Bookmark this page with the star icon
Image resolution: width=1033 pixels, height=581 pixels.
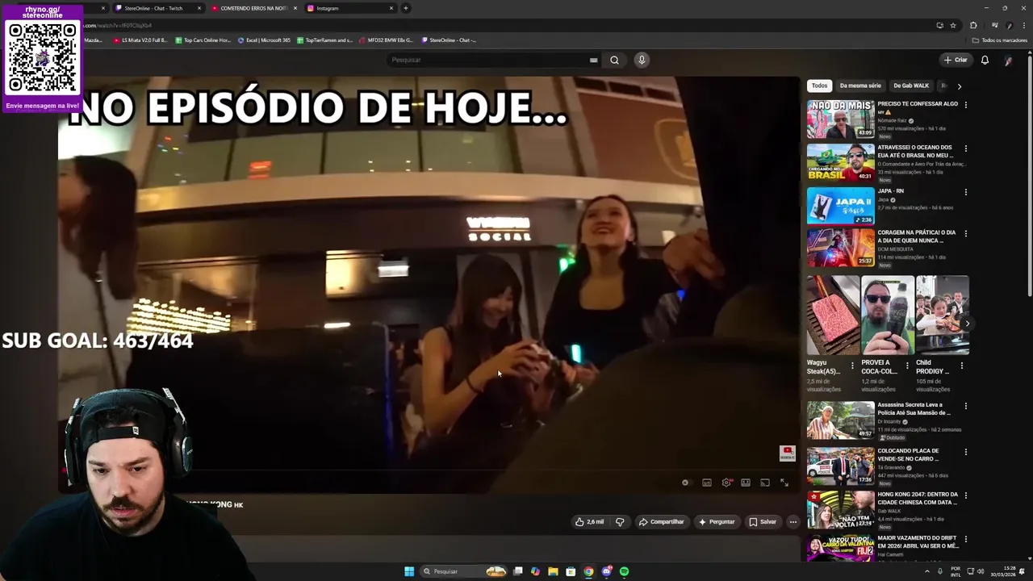(953, 25)
